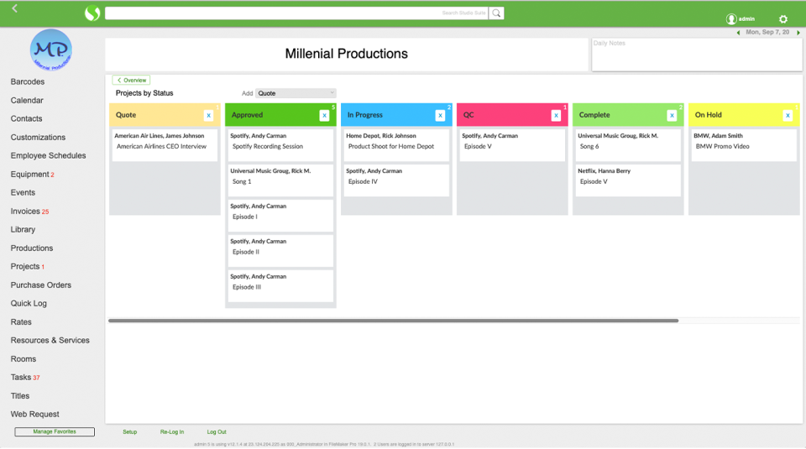
Task: Open Employee Schedules in the sidebar
Action: tap(49, 155)
